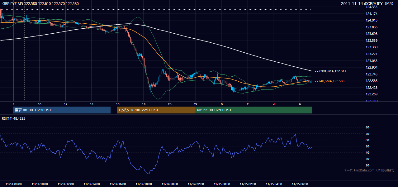The height and width of the screenshot is (187, 398).
Task: Select the ロンドン 16:00-22:00 JST session bar
Action: pos(156,110)
